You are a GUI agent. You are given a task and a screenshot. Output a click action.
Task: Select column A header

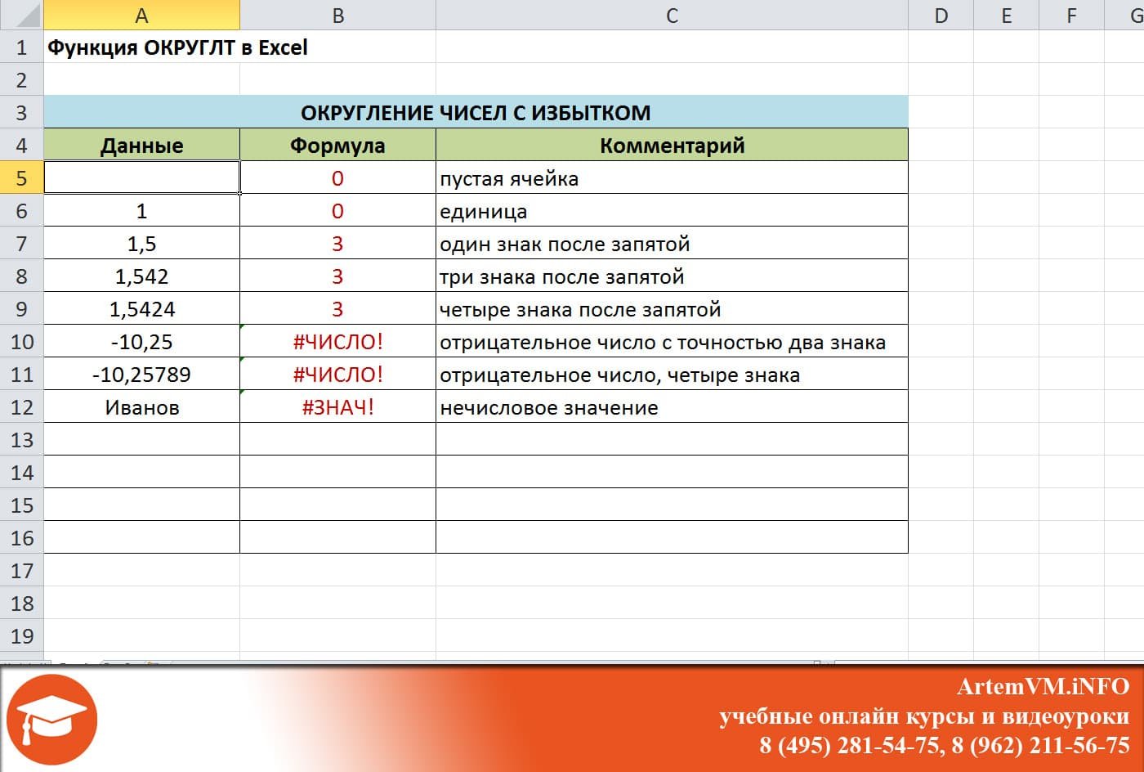tap(141, 15)
